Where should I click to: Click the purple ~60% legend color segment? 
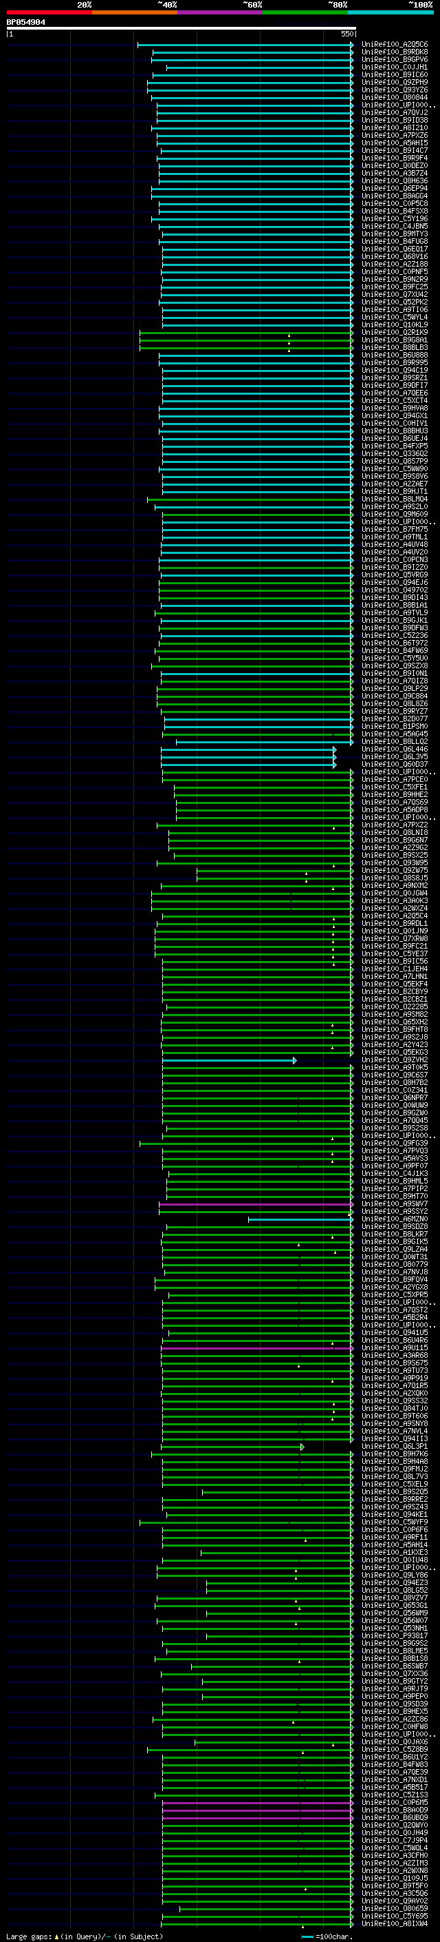pyautogui.click(x=221, y=12)
